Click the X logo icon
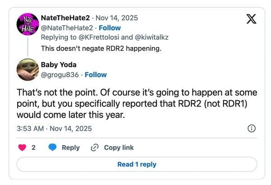This screenshot has height=185, width=271. point(251,19)
